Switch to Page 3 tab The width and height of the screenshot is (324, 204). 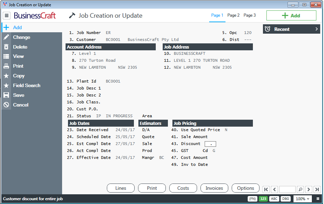point(250,15)
